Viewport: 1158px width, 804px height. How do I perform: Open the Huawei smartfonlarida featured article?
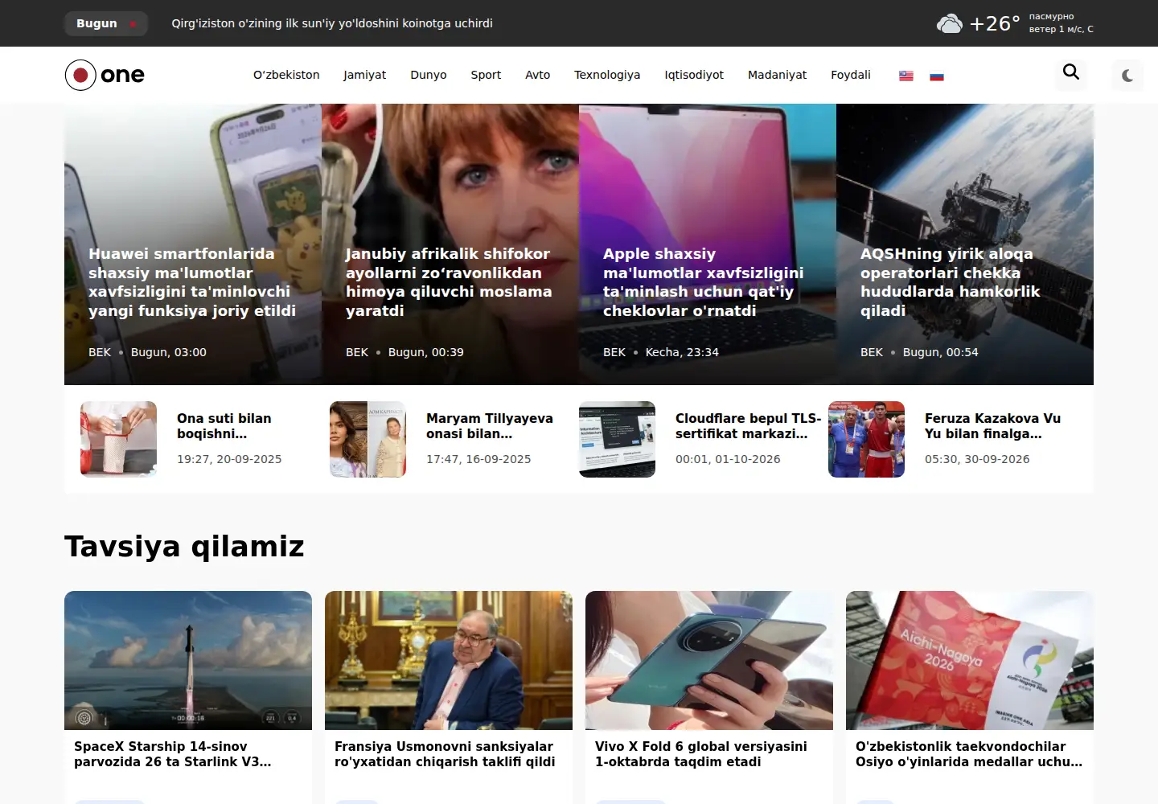point(192,282)
